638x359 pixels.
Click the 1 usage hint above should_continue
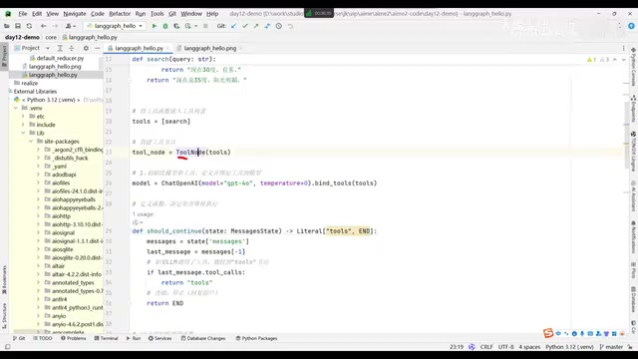143,214
